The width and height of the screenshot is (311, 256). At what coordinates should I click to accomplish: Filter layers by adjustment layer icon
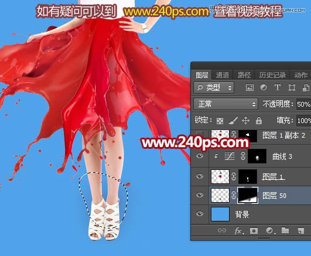[264, 87]
